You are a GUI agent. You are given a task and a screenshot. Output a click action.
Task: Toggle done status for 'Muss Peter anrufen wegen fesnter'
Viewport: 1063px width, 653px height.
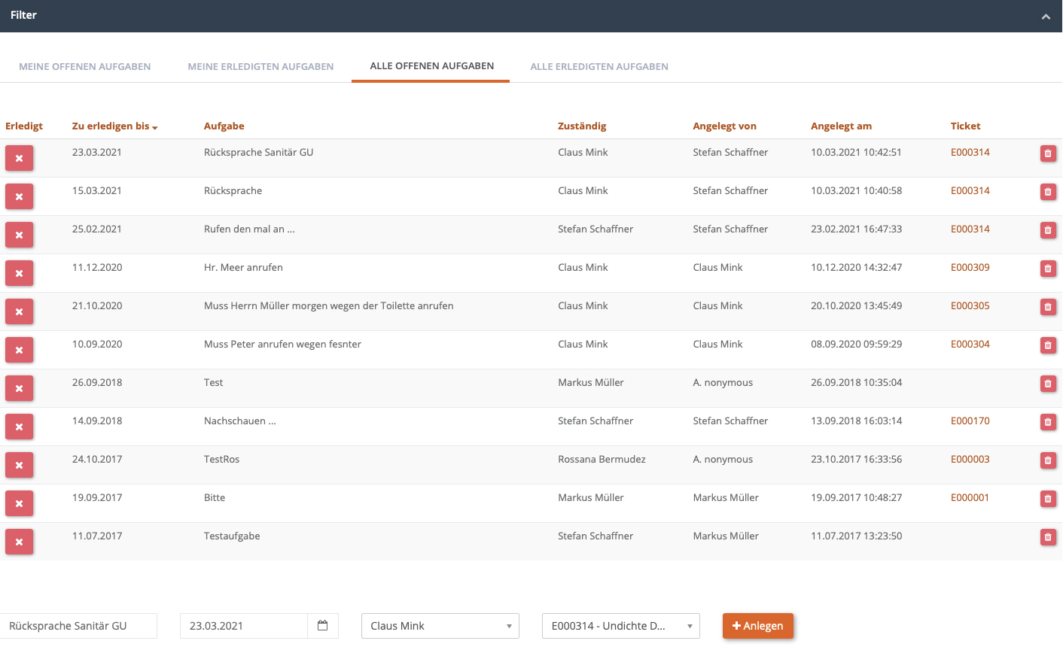20,351
